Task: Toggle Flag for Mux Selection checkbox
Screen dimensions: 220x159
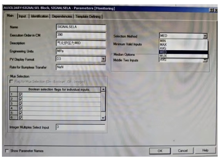Action: coord(11,81)
